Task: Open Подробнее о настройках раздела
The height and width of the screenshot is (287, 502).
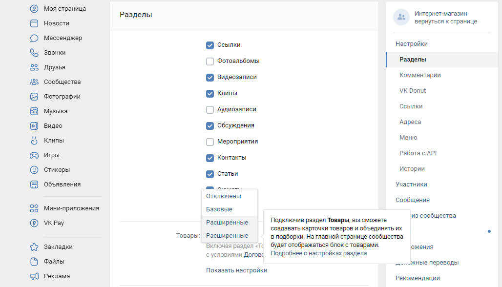Action: [318, 253]
